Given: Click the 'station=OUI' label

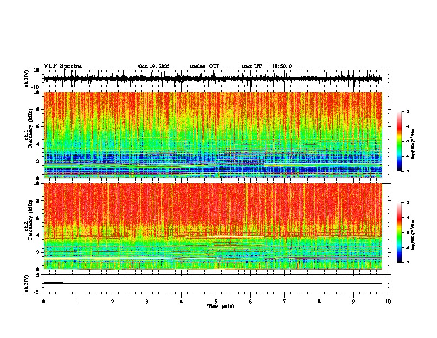Looking at the screenshot, I should click(204, 66).
